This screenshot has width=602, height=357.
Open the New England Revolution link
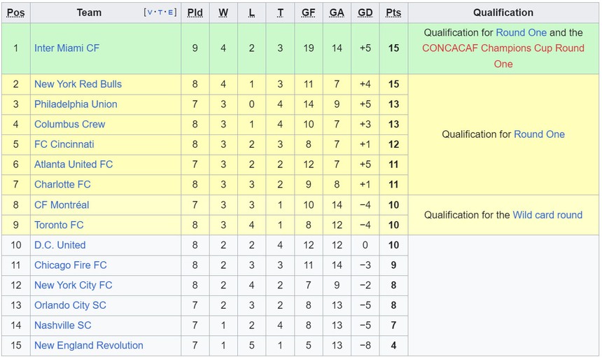coord(88,345)
